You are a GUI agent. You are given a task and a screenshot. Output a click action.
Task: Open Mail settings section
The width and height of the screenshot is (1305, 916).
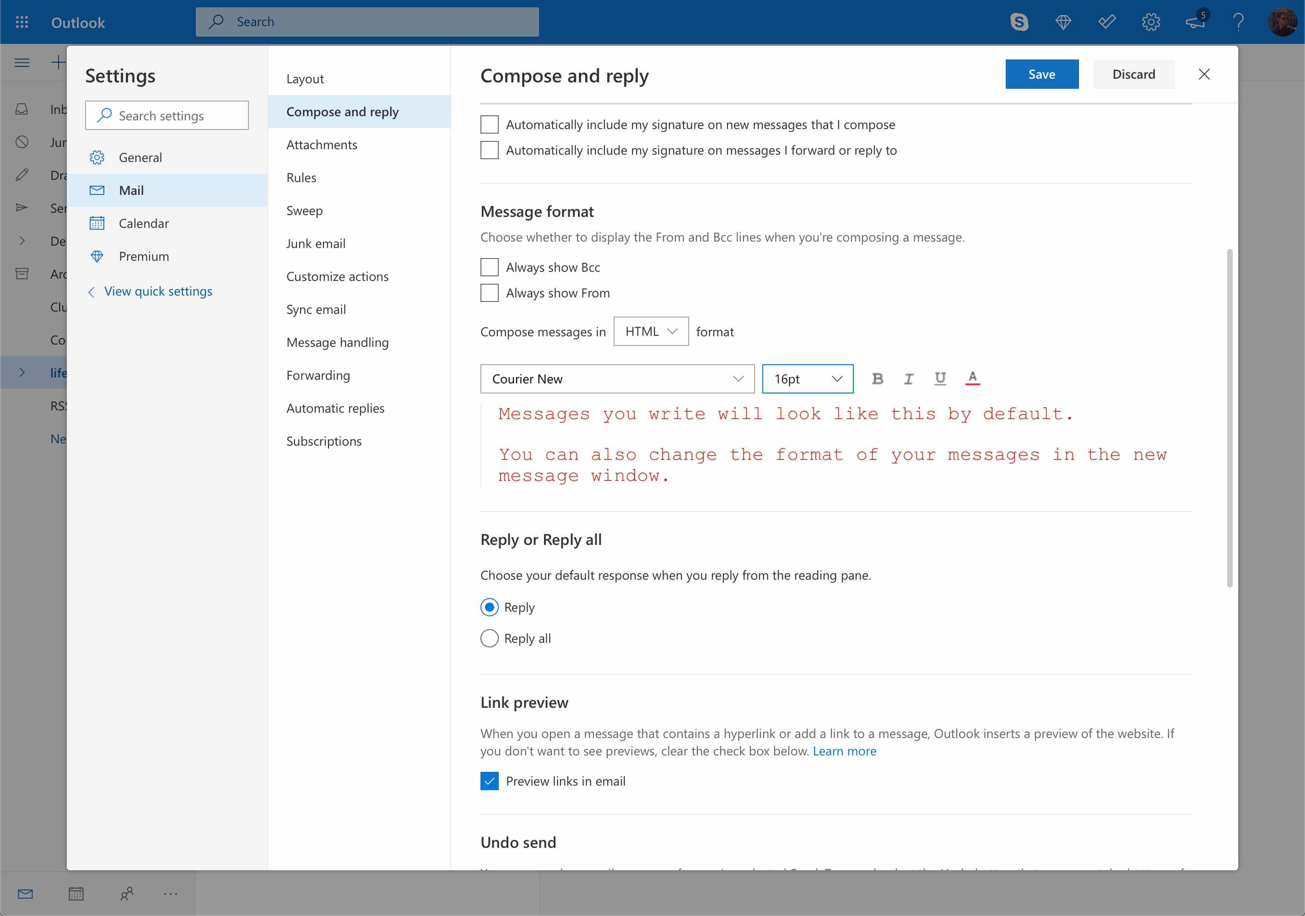point(131,189)
